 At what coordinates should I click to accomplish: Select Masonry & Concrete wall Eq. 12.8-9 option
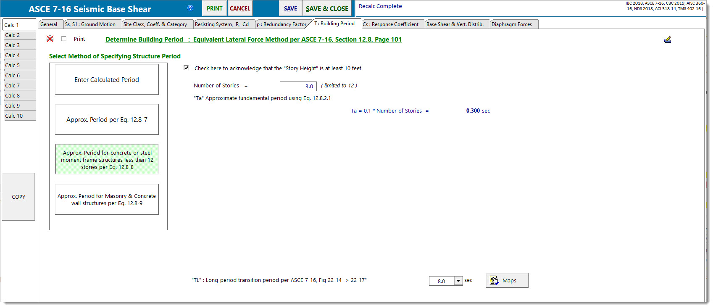107,200
